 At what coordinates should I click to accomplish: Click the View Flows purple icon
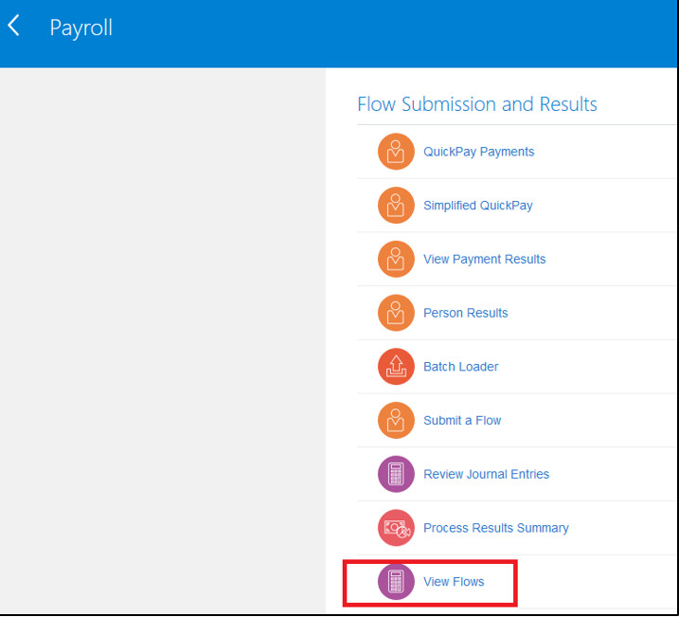pos(396,581)
